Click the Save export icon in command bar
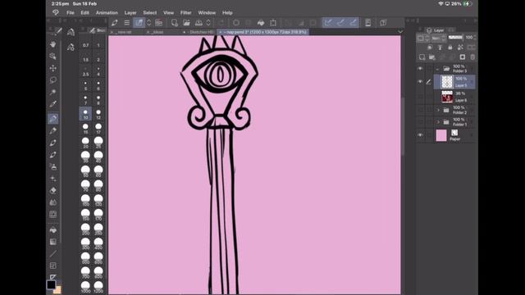The width and height of the screenshot is (525, 295). 199,23
